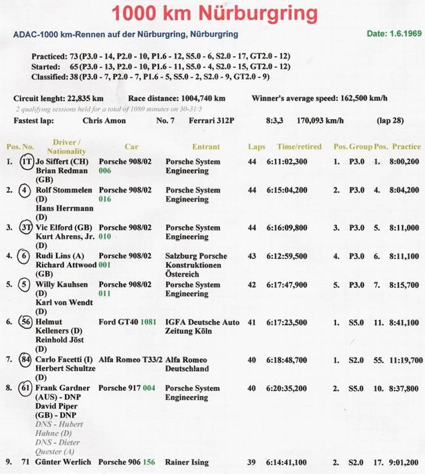Image resolution: width=425 pixels, height=474 pixels.
Task: Click entrant "Salzburg Porsche Konstruktionen"
Action: pyautogui.click(x=196, y=261)
